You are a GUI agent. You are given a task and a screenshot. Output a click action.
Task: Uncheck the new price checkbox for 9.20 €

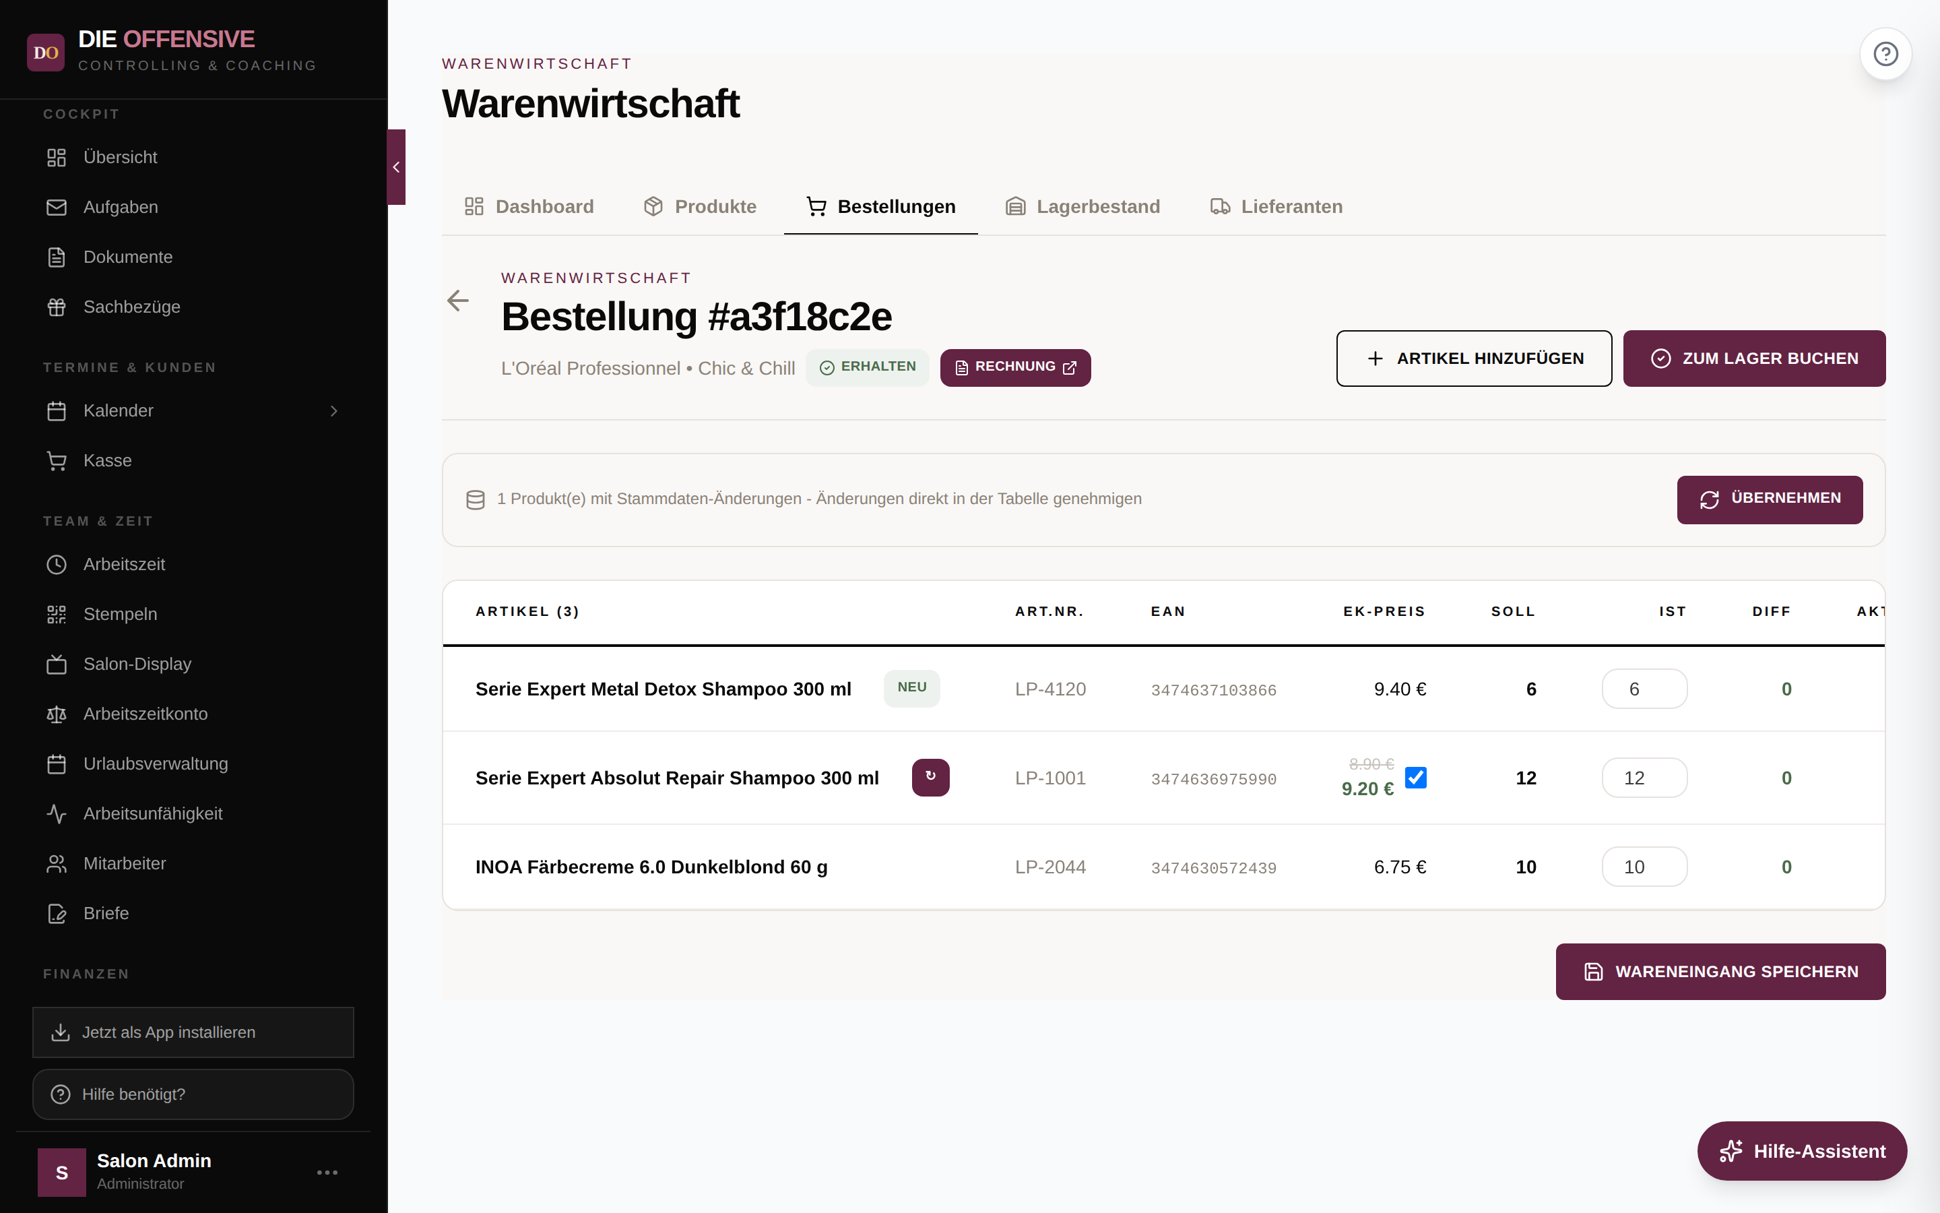[1416, 778]
